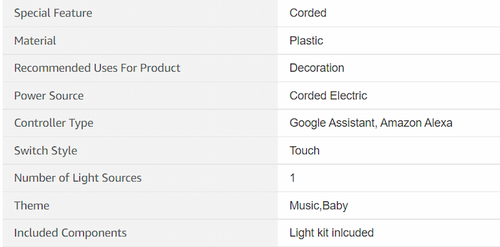Viewport: 500px width, 247px height.
Task: Click the Theme row label
Action: 32,206
